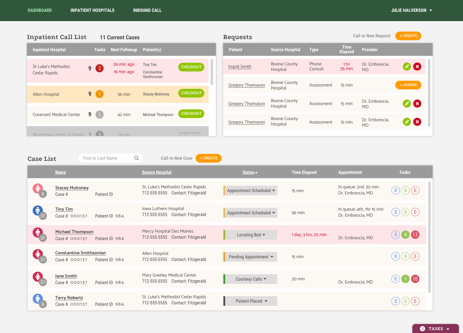Open the Julie Halverson account menu

click(411, 10)
